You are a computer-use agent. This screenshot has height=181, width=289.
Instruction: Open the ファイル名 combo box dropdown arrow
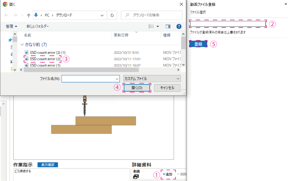tap(117, 79)
